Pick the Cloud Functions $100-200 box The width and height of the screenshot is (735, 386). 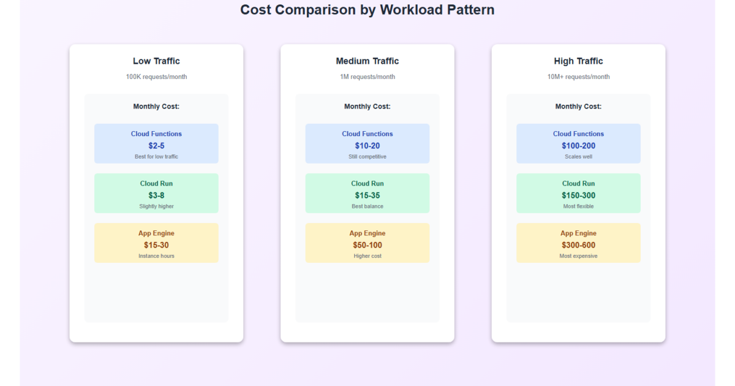pyautogui.click(x=578, y=144)
